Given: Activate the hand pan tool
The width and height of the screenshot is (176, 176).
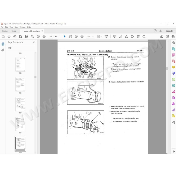Looking at the screenshot, I should (70, 36).
